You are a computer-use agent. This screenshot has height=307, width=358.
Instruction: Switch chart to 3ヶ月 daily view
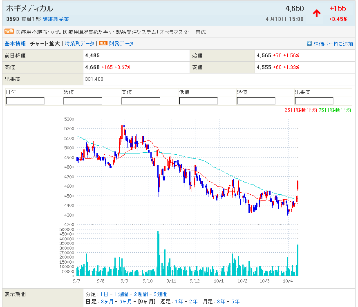click(107, 302)
